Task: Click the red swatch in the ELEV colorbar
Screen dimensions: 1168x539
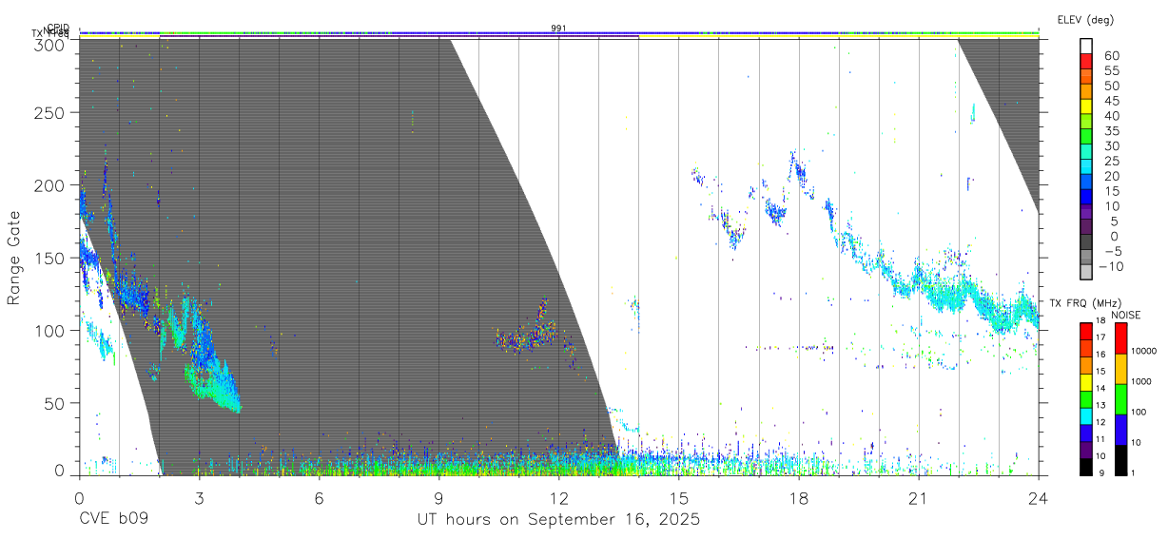Action: pos(1086,61)
